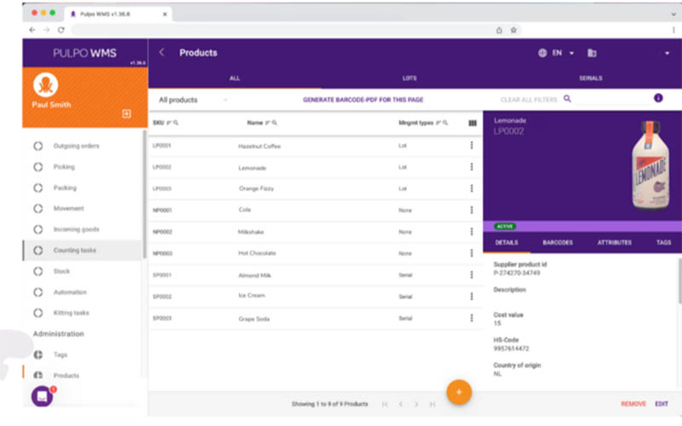Go to the next page of products

(x=416, y=404)
